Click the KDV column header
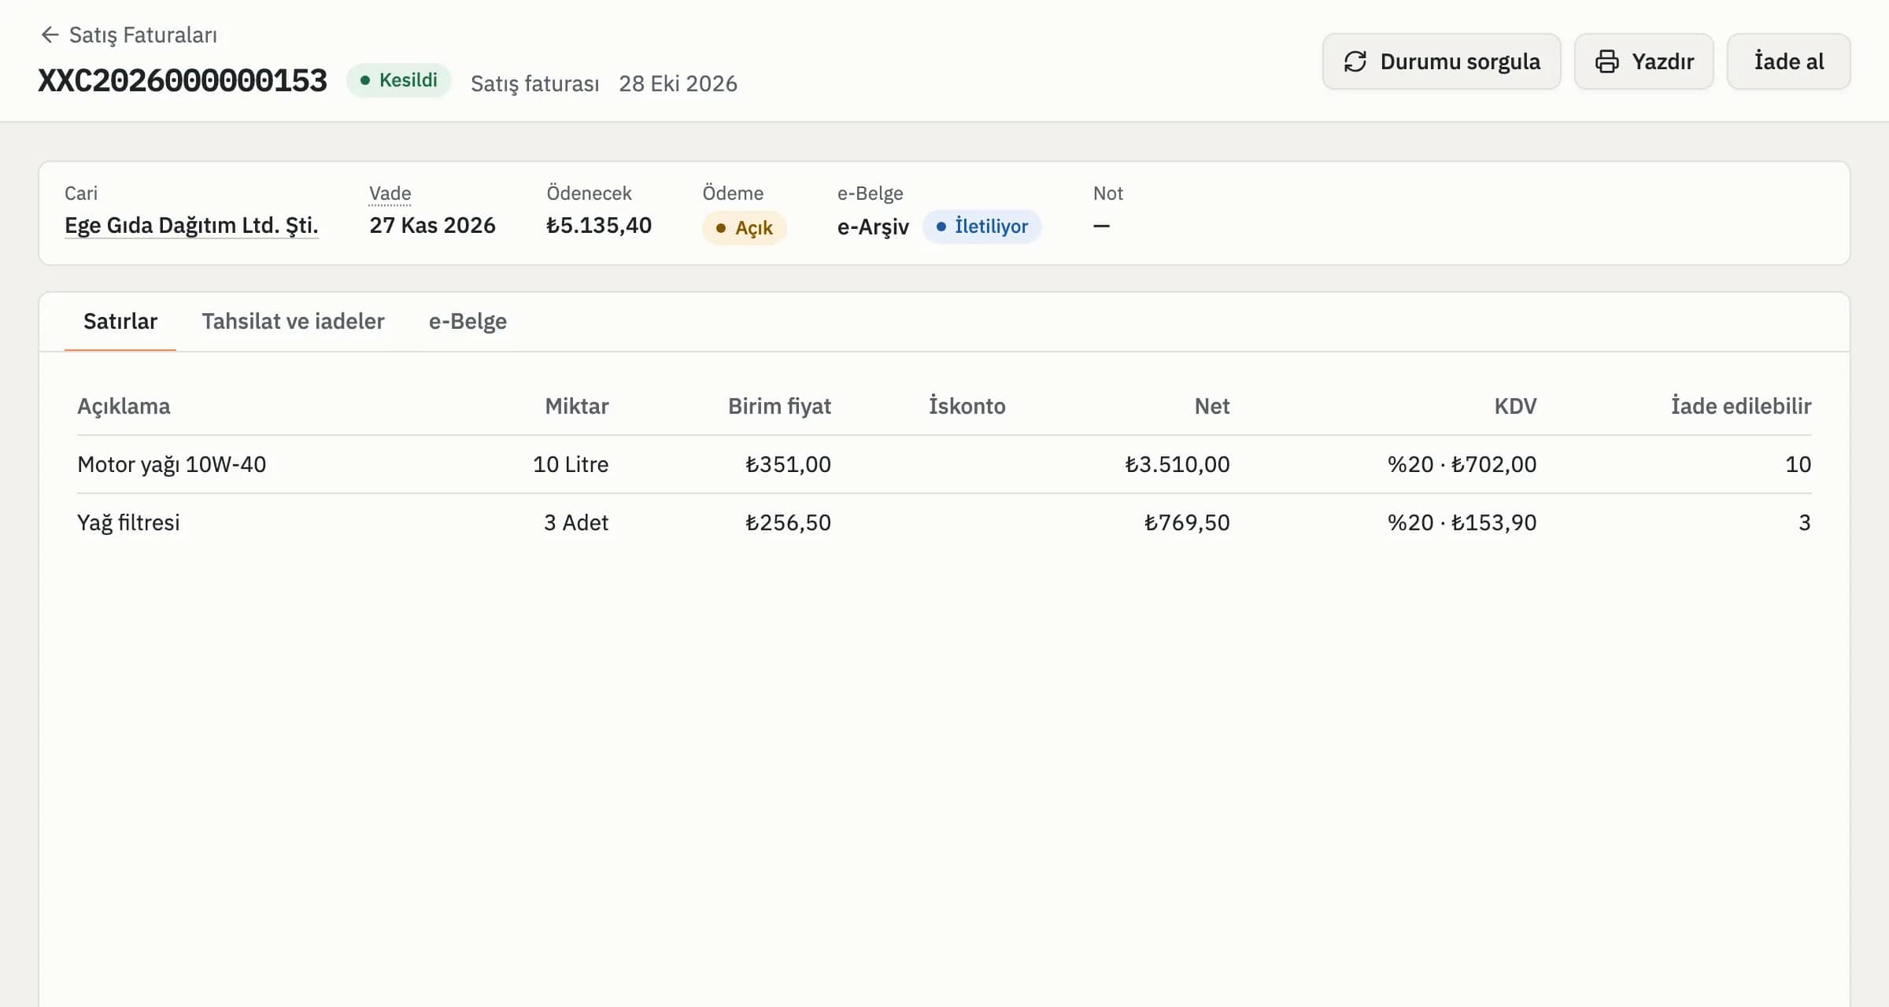This screenshot has width=1889, height=1007. 1515,406
